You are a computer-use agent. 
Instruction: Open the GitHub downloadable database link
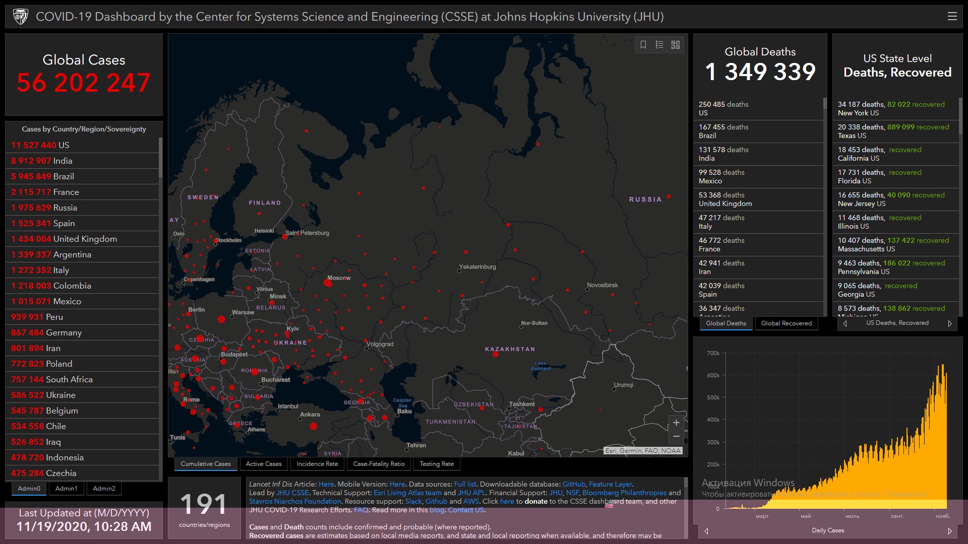[x=574, y=484]
